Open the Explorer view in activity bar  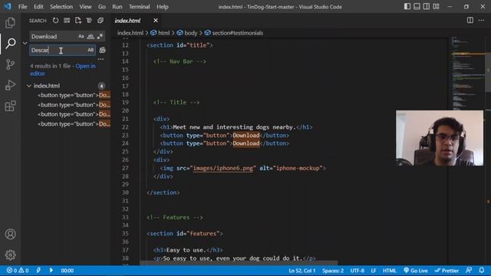10,22
